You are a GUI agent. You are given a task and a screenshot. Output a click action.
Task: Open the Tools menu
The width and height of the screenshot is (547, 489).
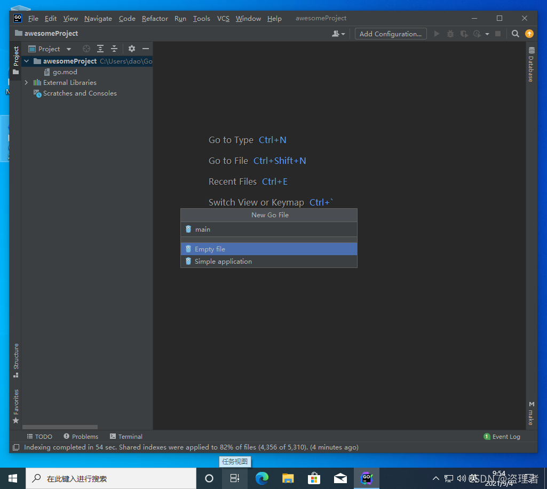point(202,19)
